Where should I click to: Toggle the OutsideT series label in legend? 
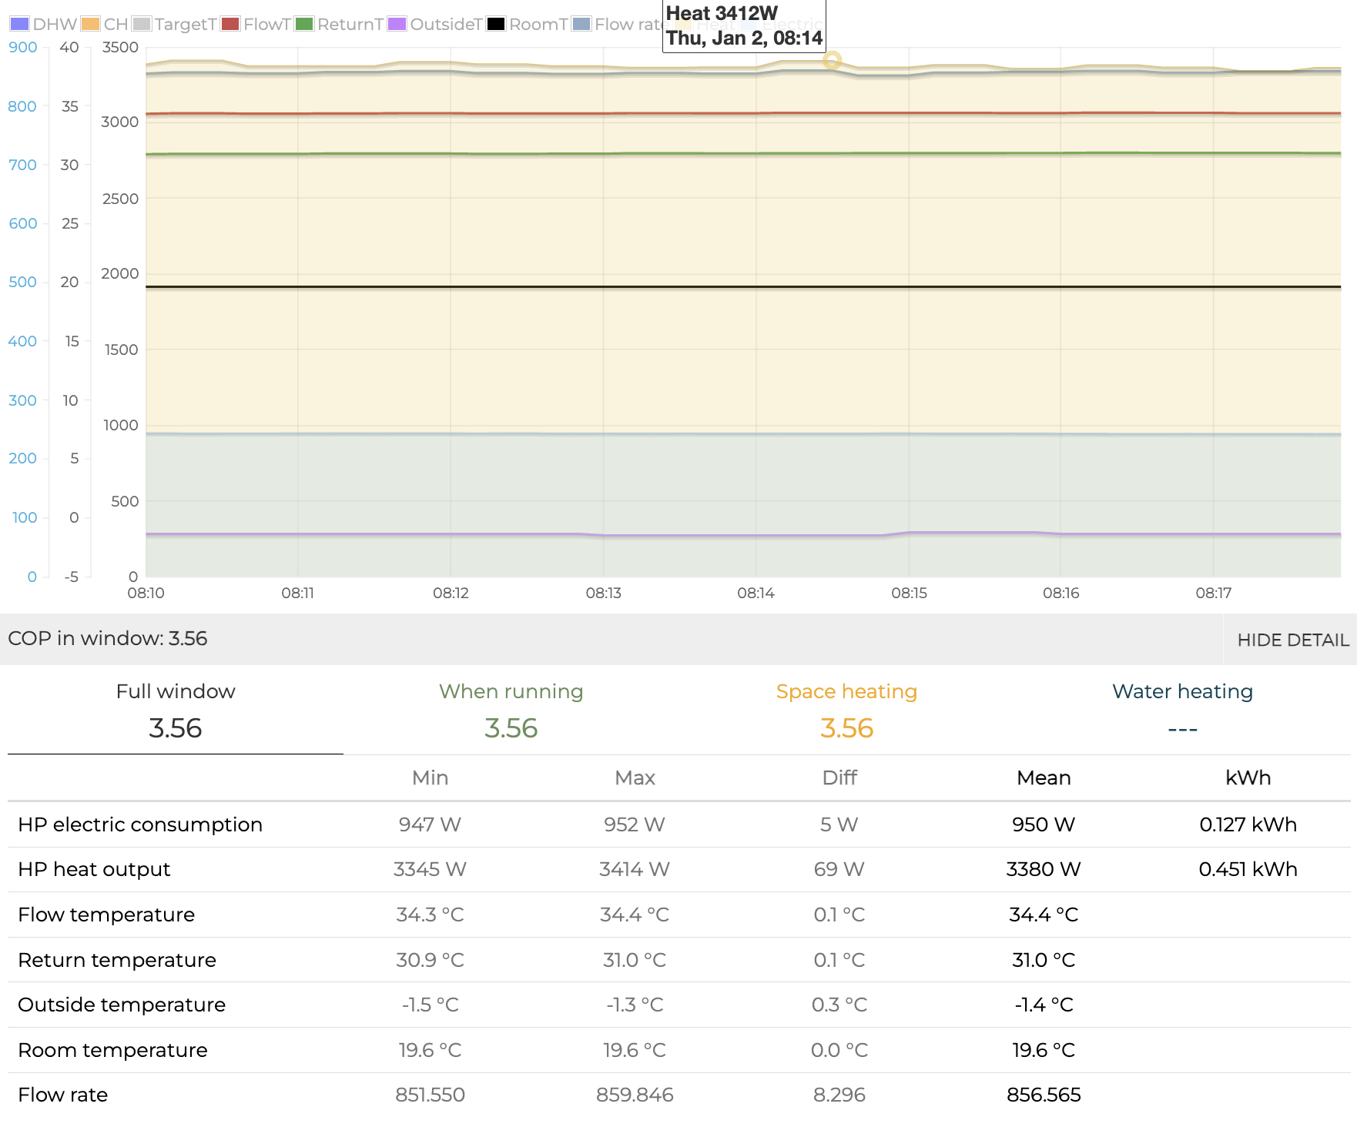click(x=445, y=24)
